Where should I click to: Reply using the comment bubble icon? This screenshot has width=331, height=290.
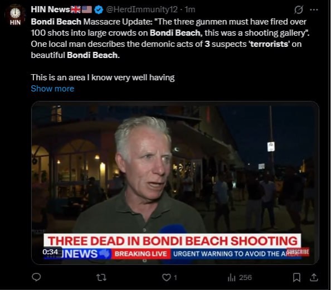click(x=36, y=277)
